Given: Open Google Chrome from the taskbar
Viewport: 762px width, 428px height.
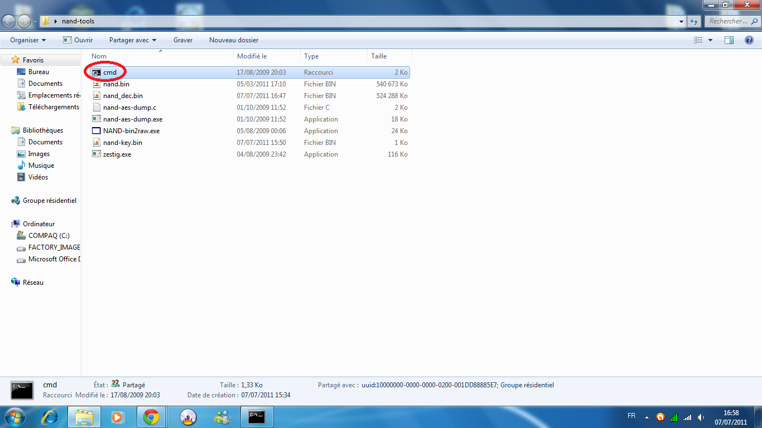Looking at the screenshot, I should click(151, 416).
